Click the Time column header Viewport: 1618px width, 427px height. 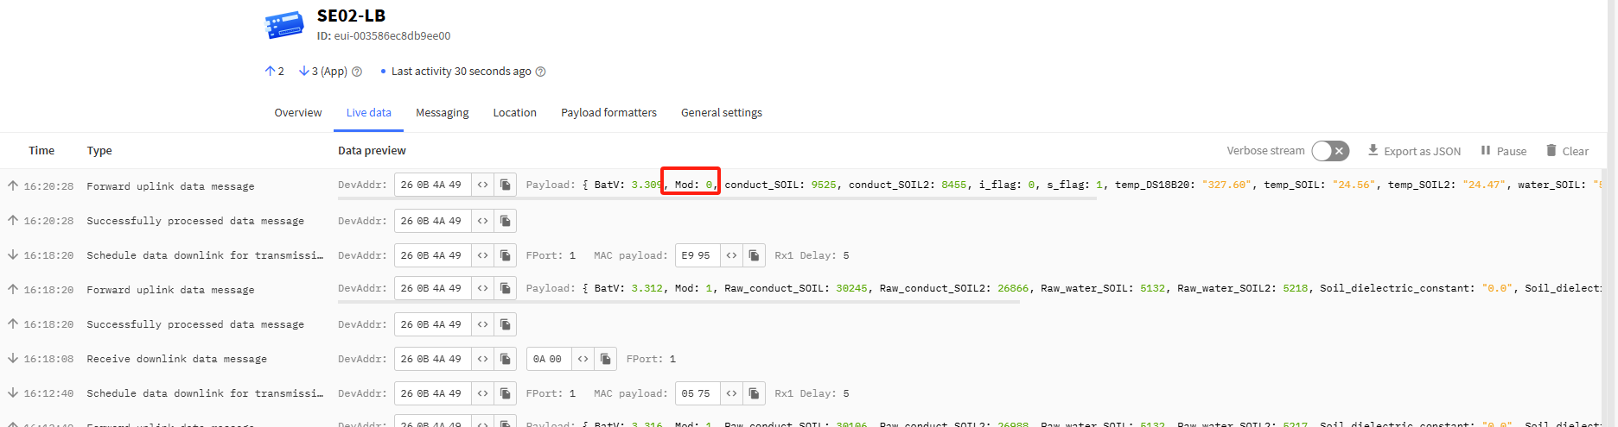[x=41, y=151]
